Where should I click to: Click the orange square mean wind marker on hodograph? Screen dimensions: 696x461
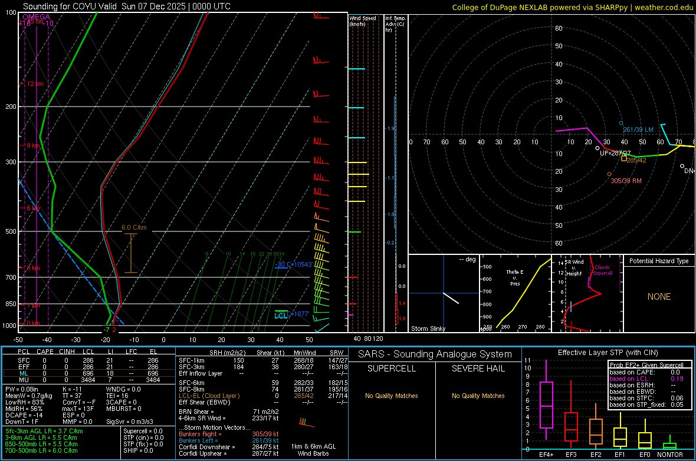click(623, 158)
